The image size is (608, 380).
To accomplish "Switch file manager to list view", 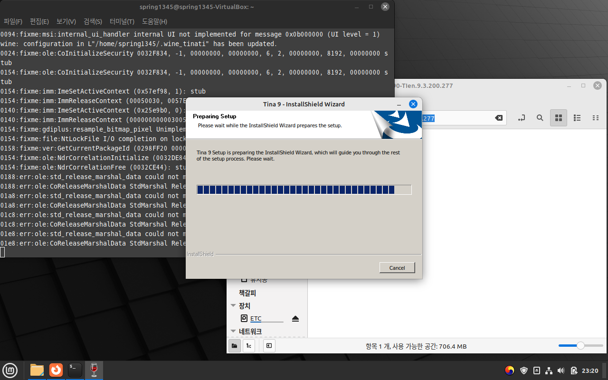I will pos(577,118).
